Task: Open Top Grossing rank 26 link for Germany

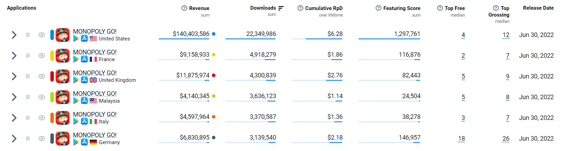Action: [506, 139]
